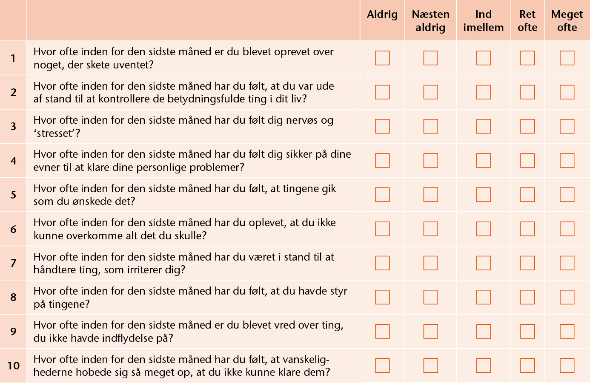
Task: Tick 'Ret ofte' for question 9
Action: pyautogui.click(x=527, y=332)
